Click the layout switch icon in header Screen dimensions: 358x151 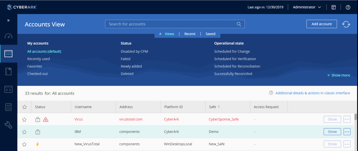(x=334, y=7)
